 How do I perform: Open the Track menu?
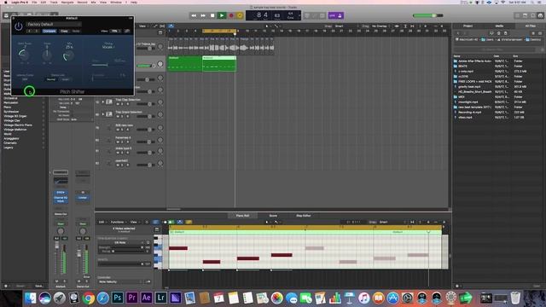coord(54,2)
